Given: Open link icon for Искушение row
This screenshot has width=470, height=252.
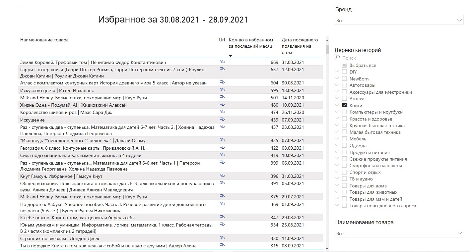Looking at the screenshot, I should 222,119.
